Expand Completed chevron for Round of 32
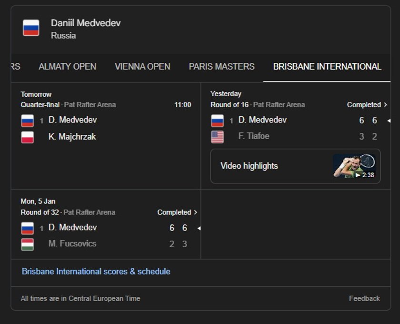Image resolution: width=400 pixels, height=324 pixels. [x=195, y=213]
